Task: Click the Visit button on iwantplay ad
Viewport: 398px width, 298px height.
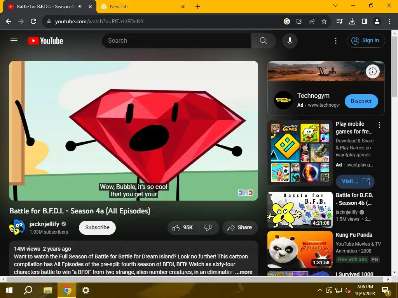Action: pos(355,182)
